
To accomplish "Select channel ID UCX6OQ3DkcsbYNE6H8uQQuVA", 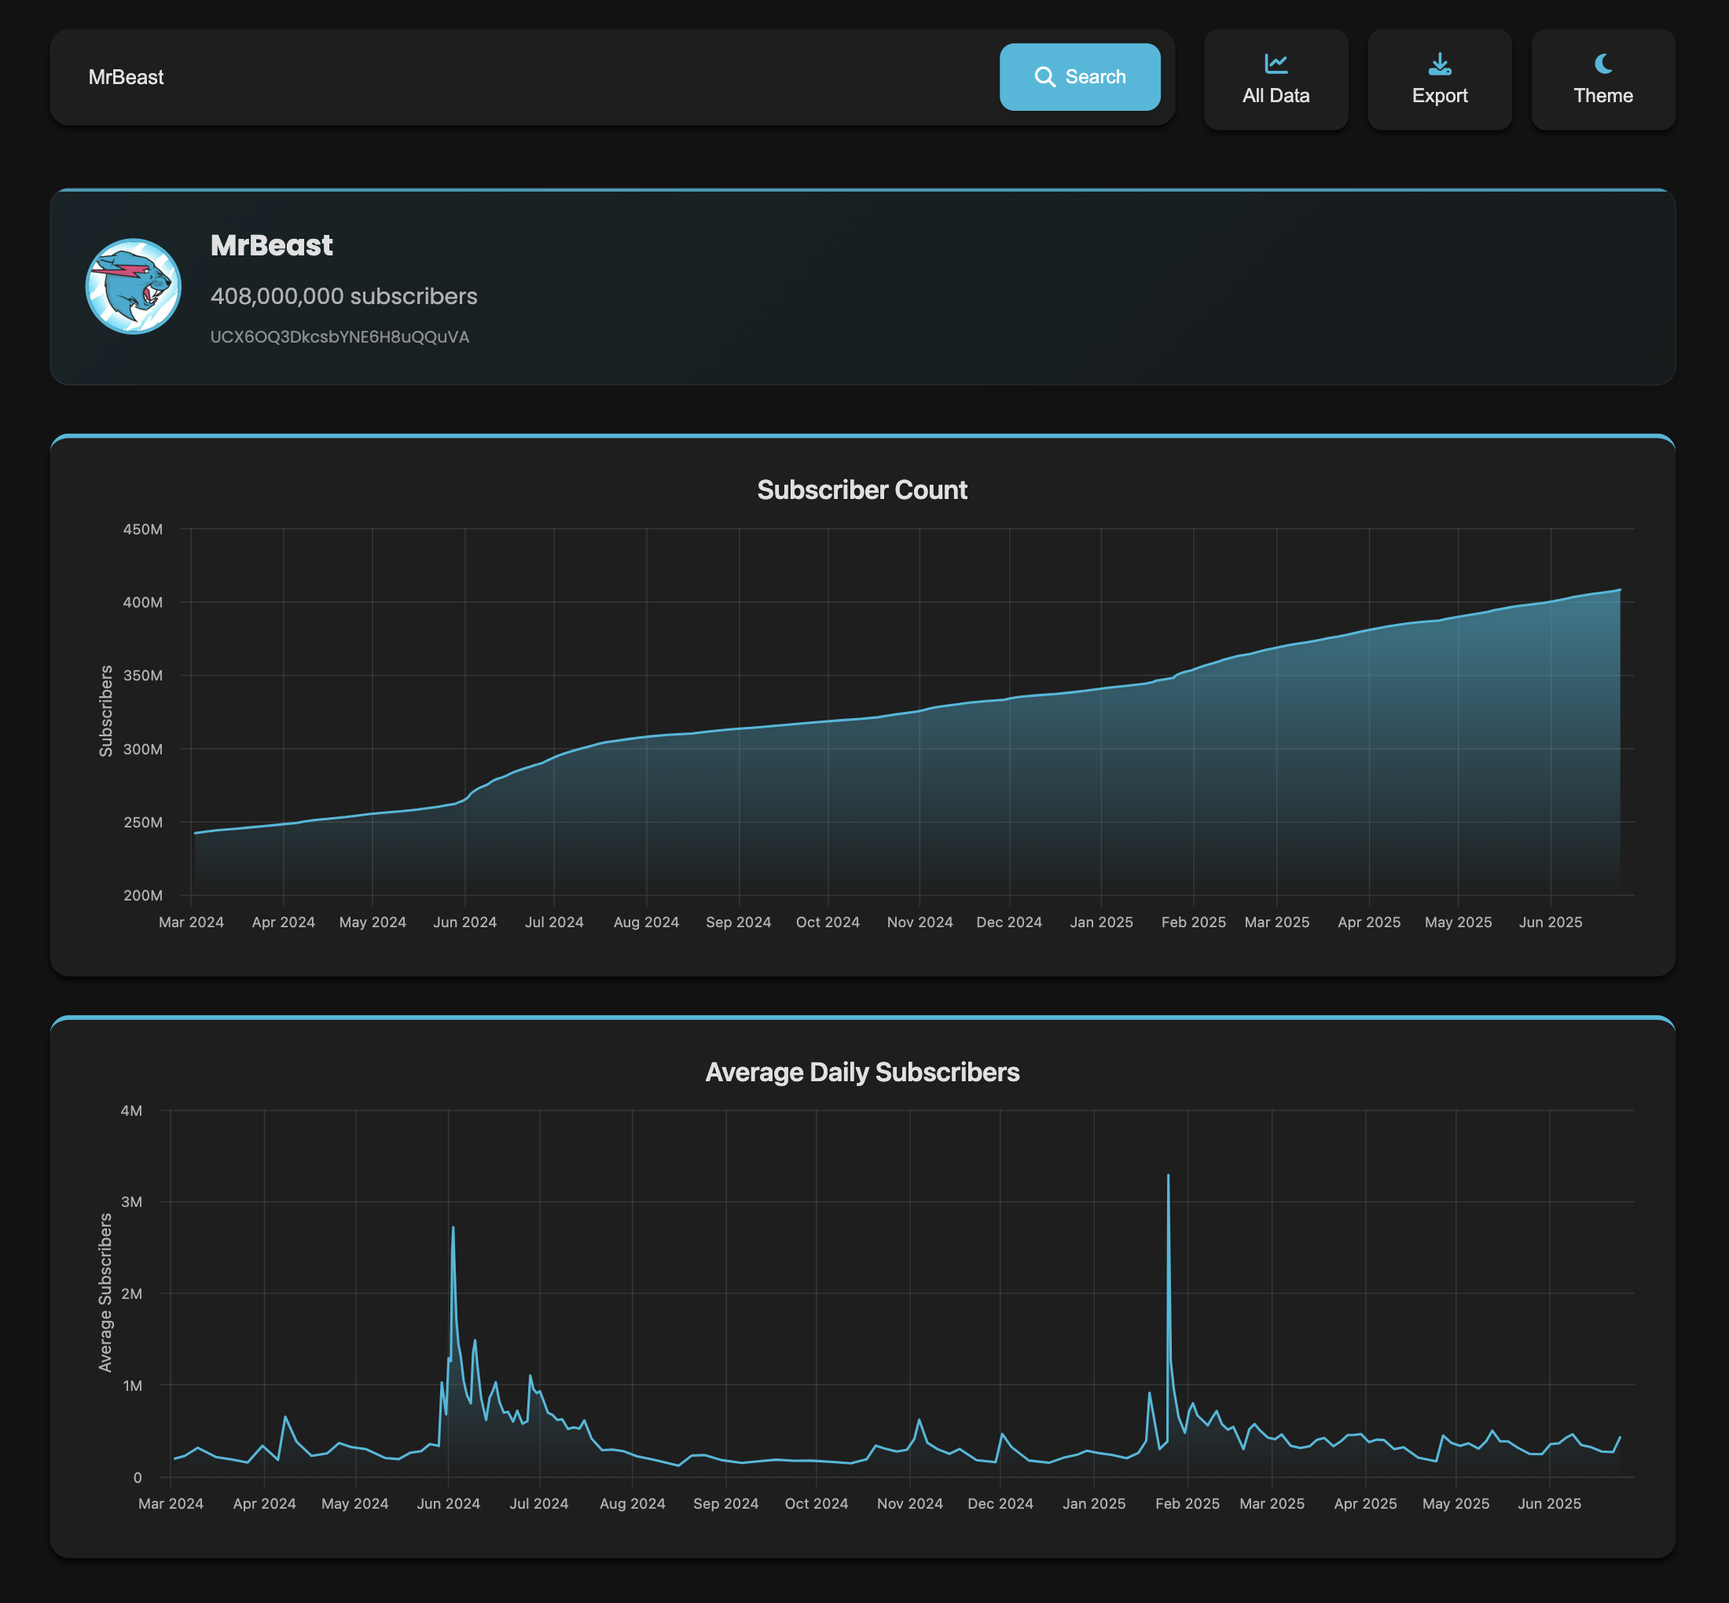I will [x=340, y=336].
